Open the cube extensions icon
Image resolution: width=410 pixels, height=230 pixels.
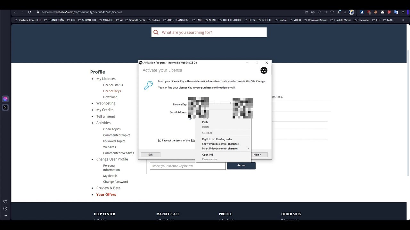point(403,12)
